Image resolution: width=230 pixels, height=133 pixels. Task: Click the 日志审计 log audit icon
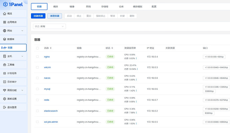[5, 82]
